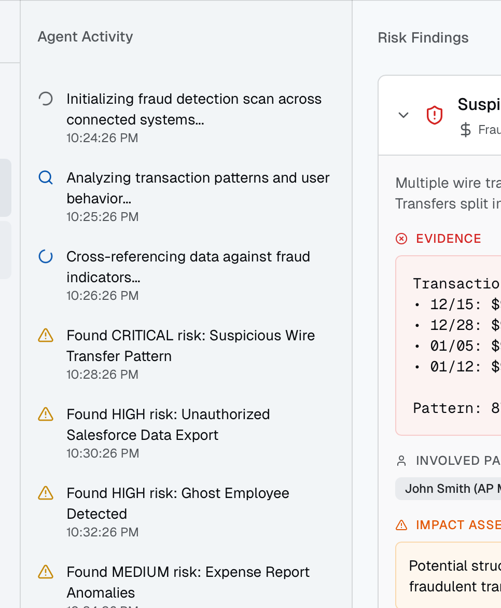Select the John Smith (AP Manager) chip
Screen dimensions: 501x608
(456, 488)
